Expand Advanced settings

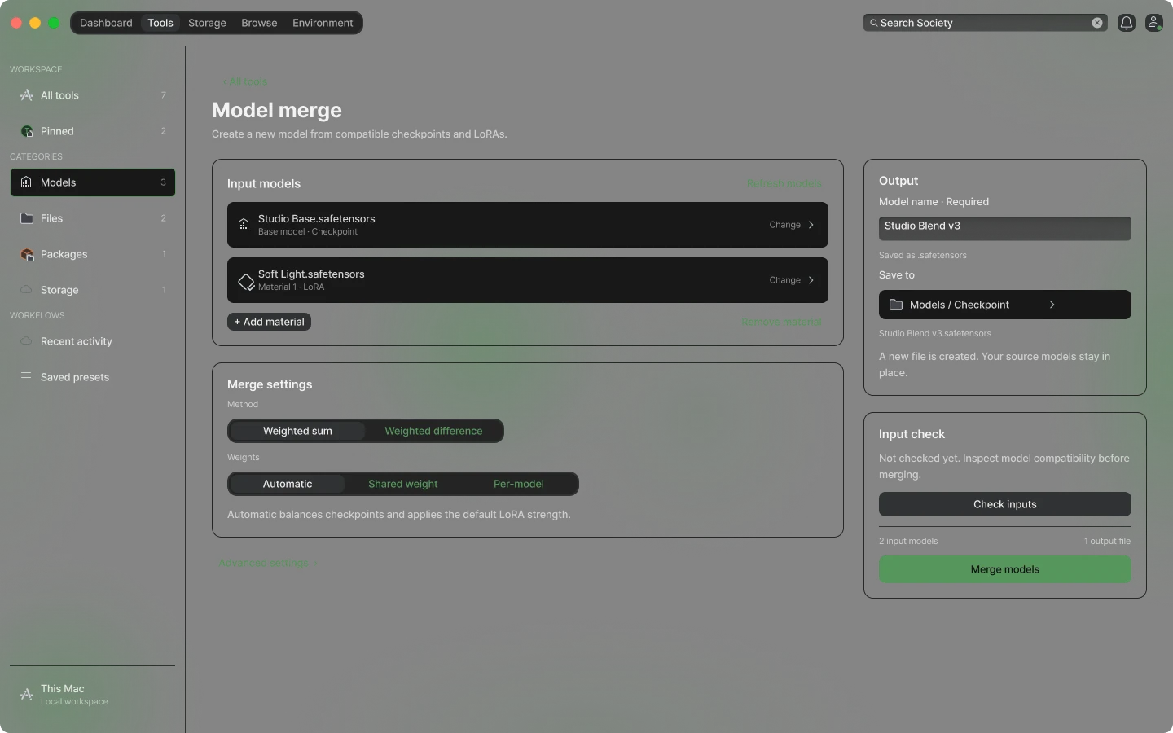(267, 563)
